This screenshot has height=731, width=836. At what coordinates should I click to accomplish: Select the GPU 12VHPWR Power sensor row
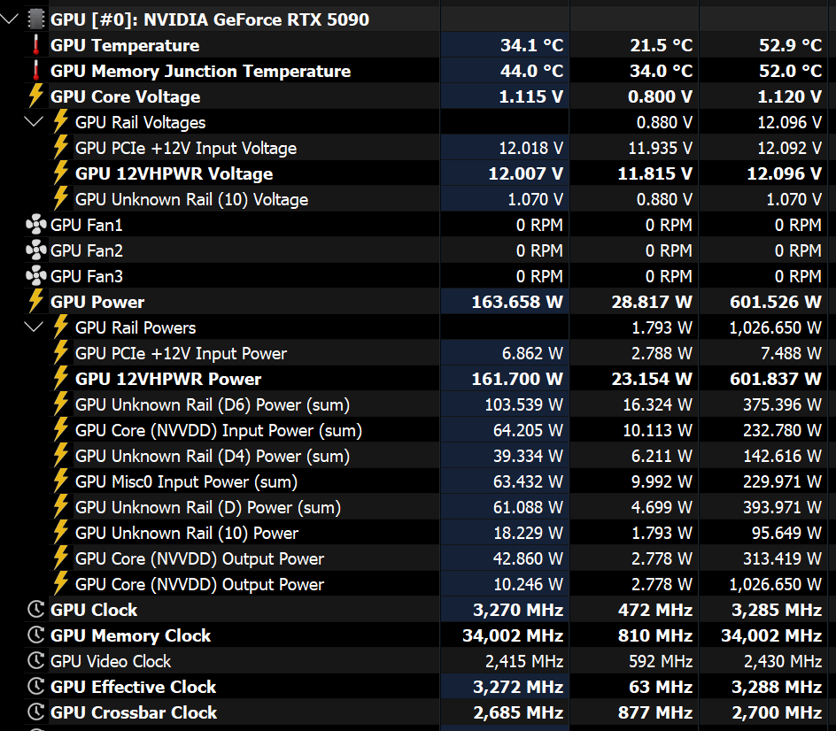click(168, 379)
